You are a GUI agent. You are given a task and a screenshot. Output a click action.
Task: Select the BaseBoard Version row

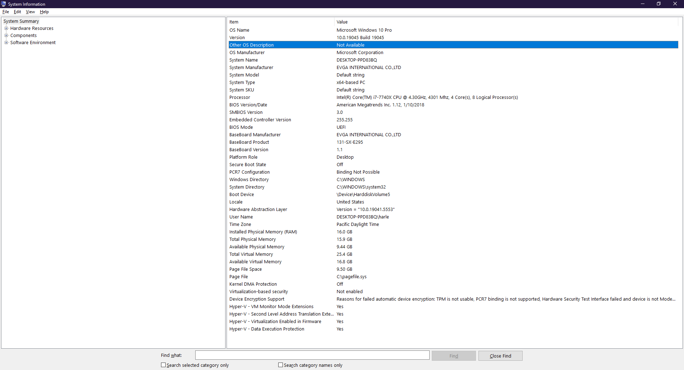tap(453, 150)
